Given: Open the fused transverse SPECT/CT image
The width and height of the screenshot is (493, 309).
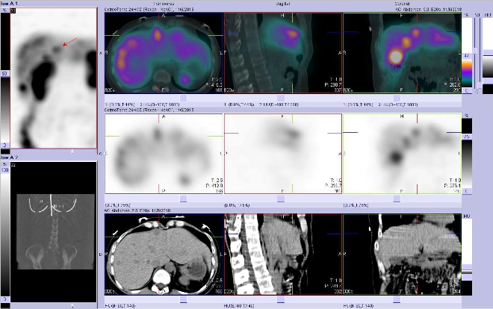Looking at the screenshot, I should pyautogui.click(x=164, y=53).
